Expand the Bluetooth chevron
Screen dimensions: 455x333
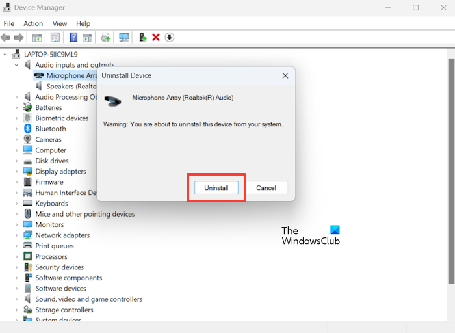[16, 129]
